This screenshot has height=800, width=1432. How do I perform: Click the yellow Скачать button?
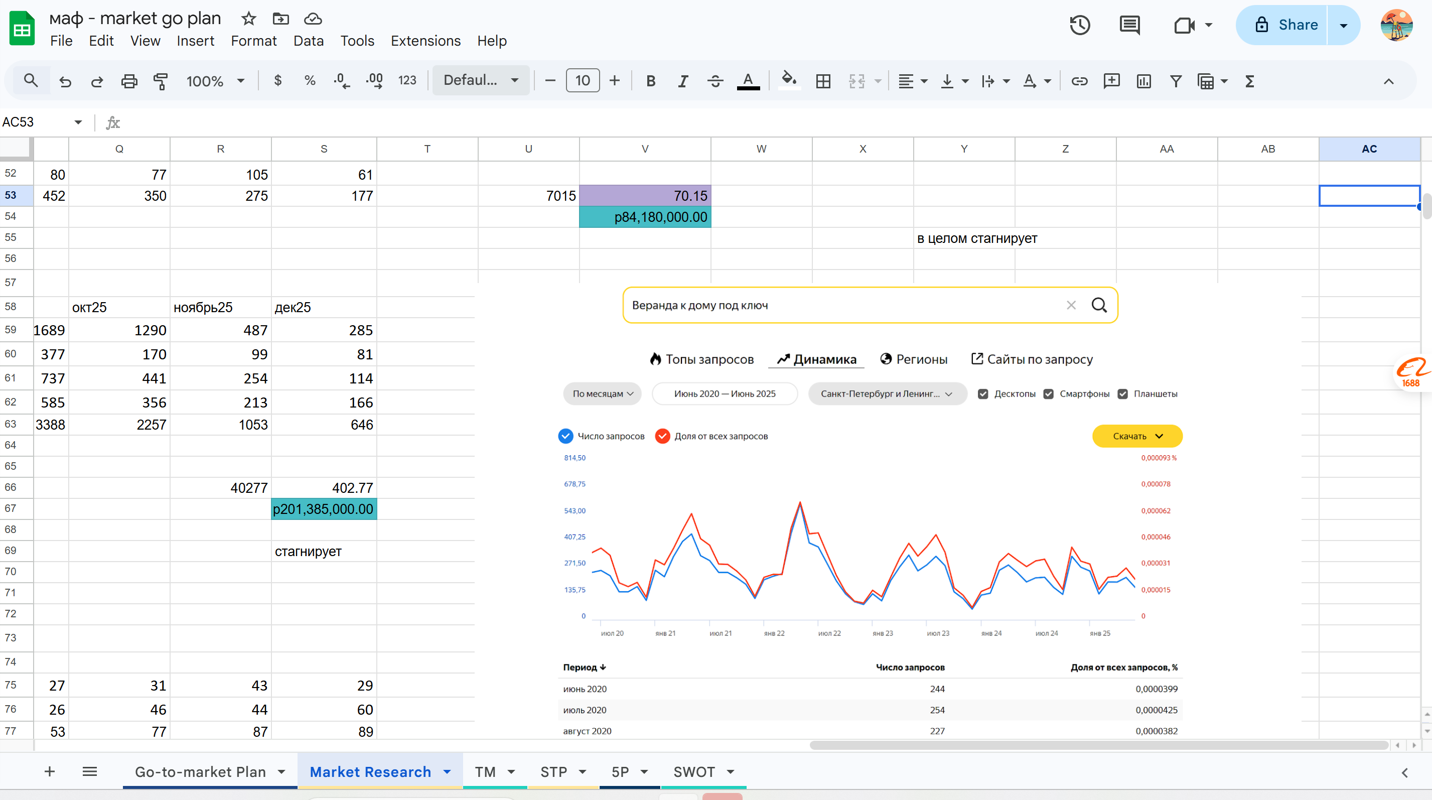(x=1137, y=436)
